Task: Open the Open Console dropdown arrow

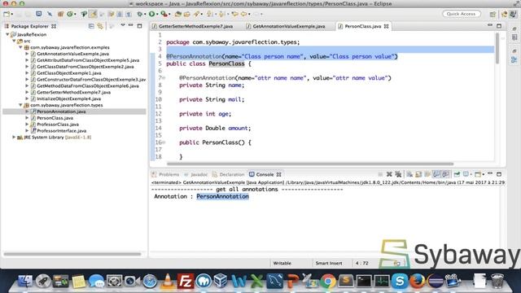Action: click(x=483, y=174)
